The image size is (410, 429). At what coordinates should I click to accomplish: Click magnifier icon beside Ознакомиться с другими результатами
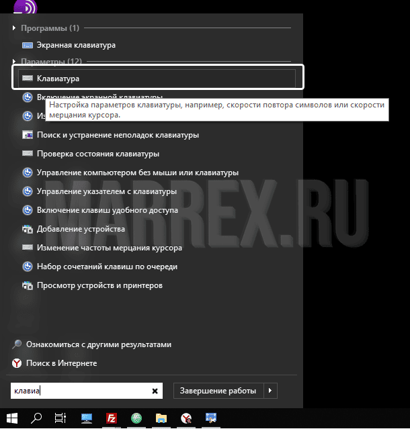pos(17,344)
